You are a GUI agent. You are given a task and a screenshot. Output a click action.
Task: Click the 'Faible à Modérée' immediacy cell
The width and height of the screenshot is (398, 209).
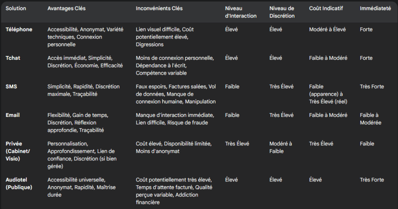pyautogui.click(x=370, y=119)
